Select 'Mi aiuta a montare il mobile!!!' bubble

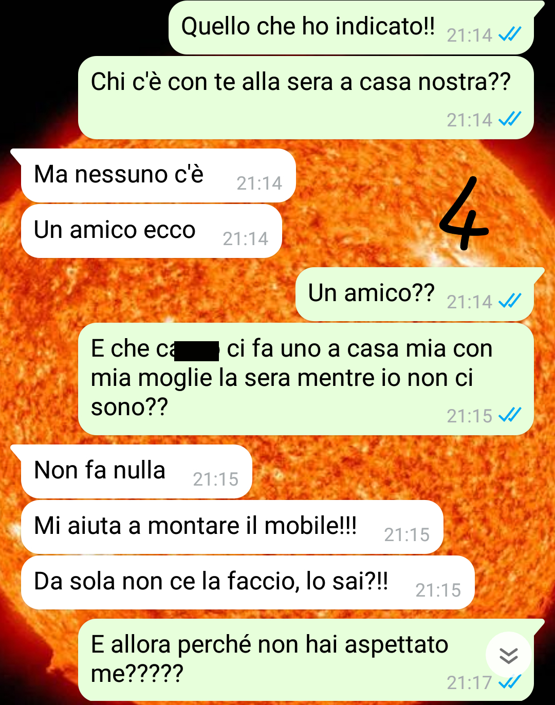pos(232,527)
